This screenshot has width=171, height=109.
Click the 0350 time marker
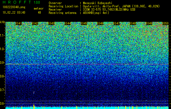coord(165,23)
